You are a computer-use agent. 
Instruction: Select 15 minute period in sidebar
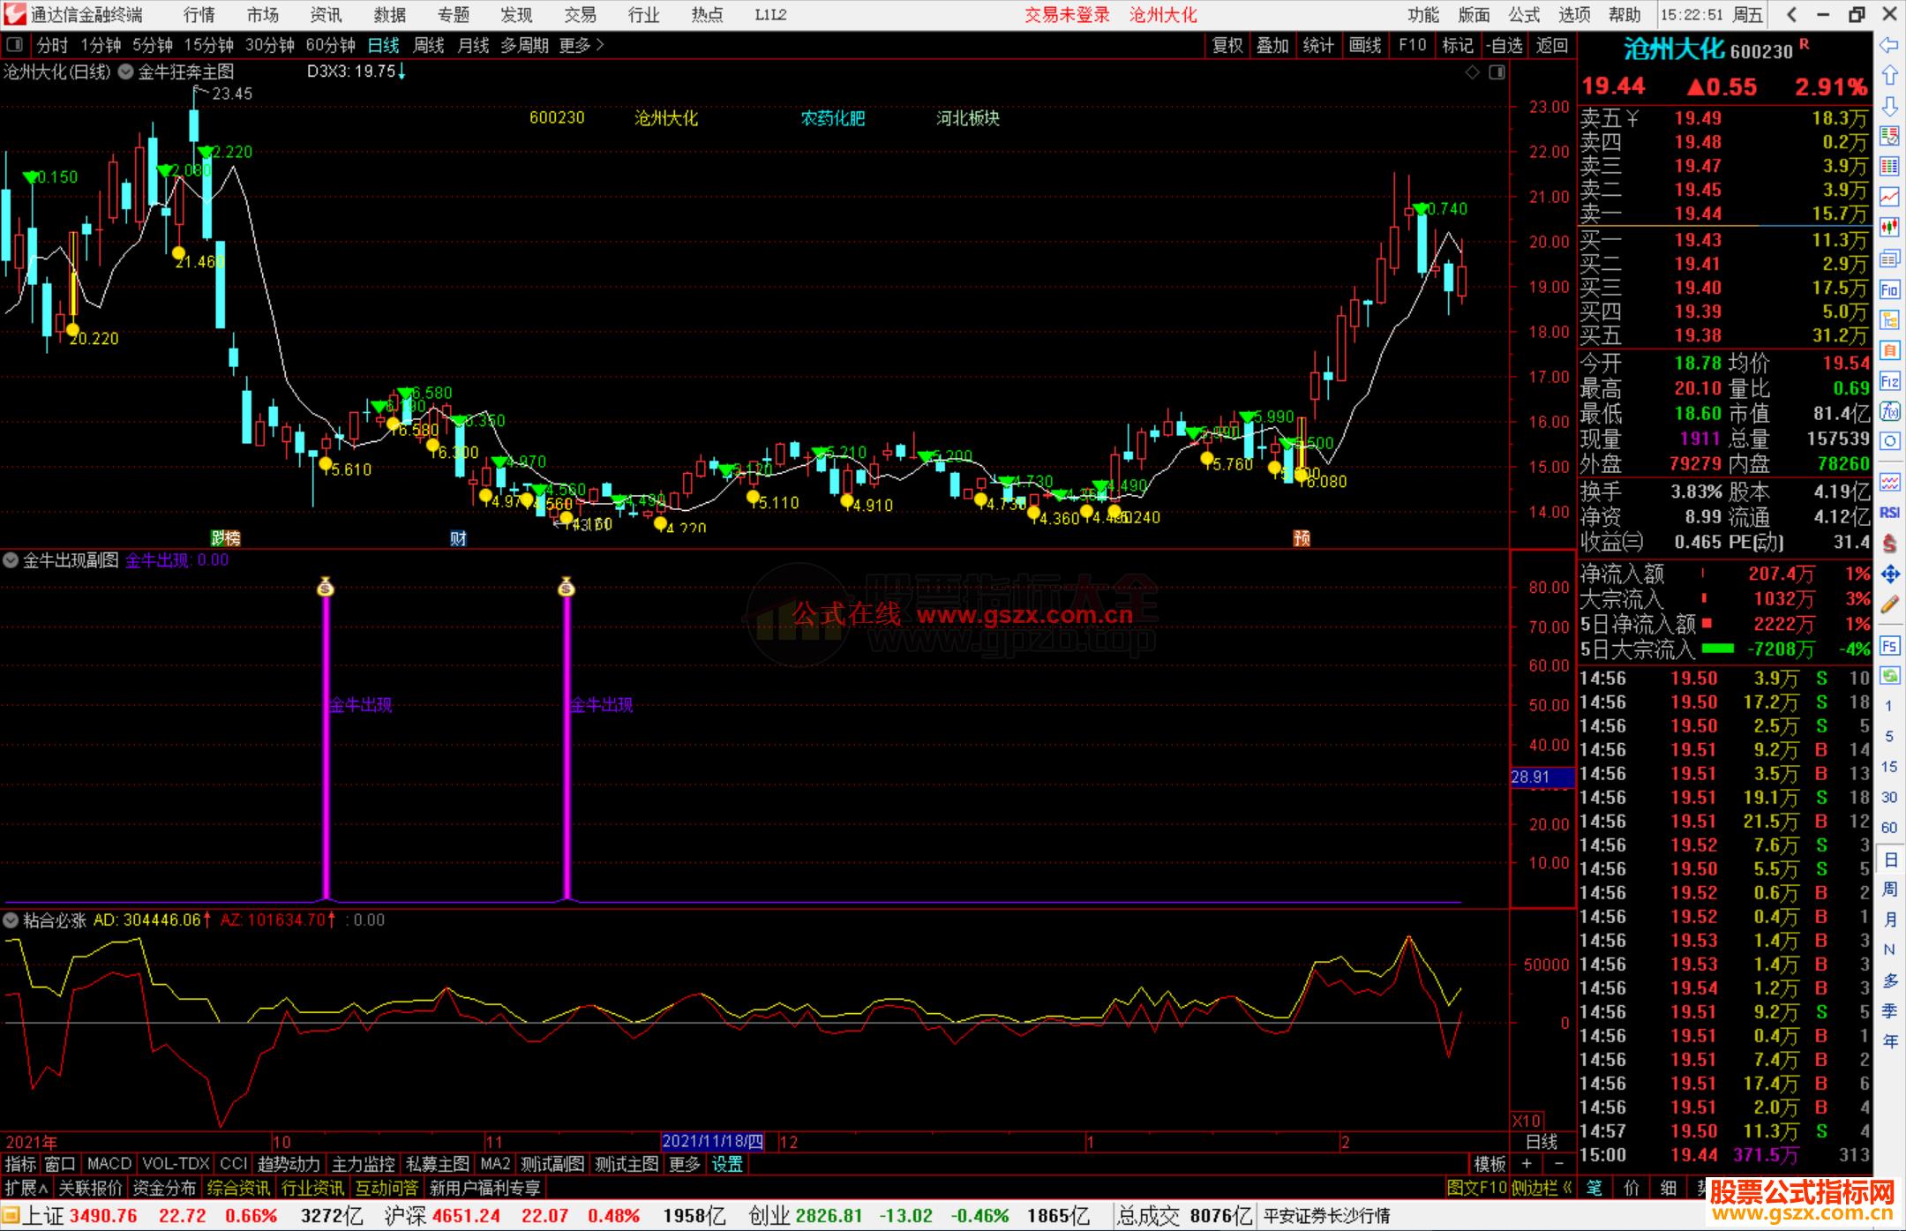[1889, 767]
